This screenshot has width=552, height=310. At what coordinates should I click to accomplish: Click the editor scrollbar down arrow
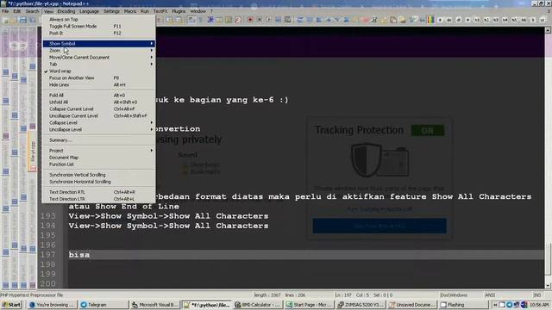[x=549, y=286]
